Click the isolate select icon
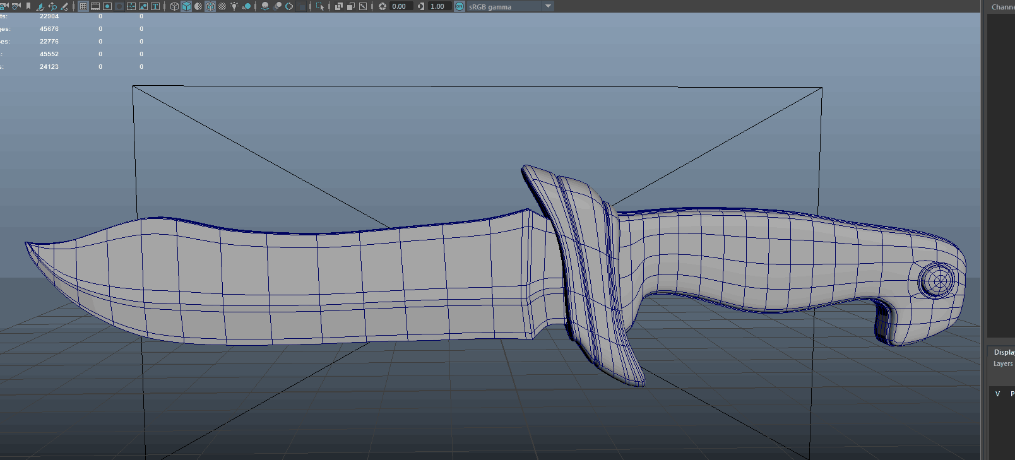Screen dimensions: 1015x460 (x=320, y=6)
